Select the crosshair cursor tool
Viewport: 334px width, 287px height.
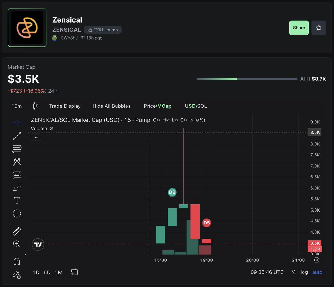point(17,122)
